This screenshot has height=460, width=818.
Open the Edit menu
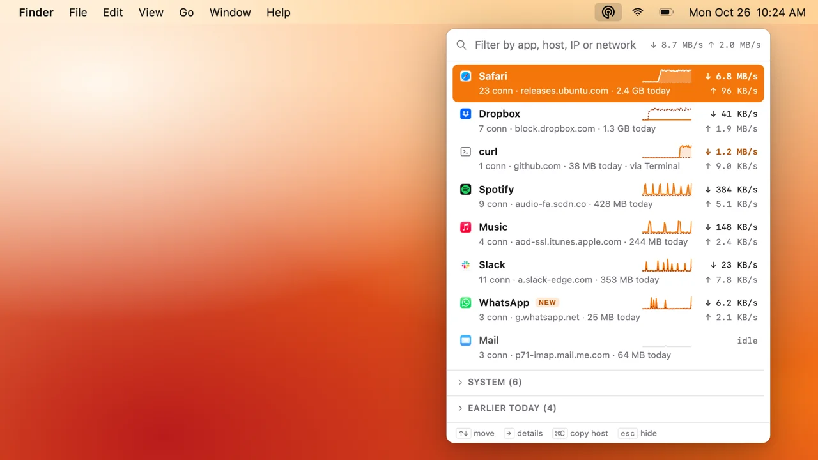tap(112, 12)
